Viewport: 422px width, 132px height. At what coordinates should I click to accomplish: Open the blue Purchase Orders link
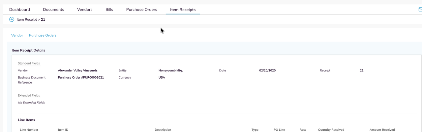click(43, 35)
